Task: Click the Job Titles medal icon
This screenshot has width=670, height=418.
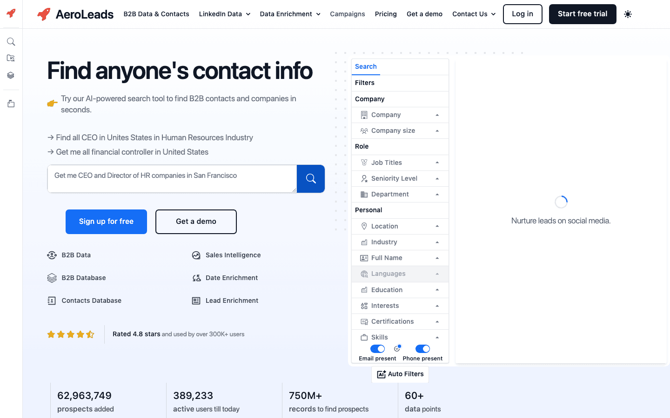Action: 364,163
